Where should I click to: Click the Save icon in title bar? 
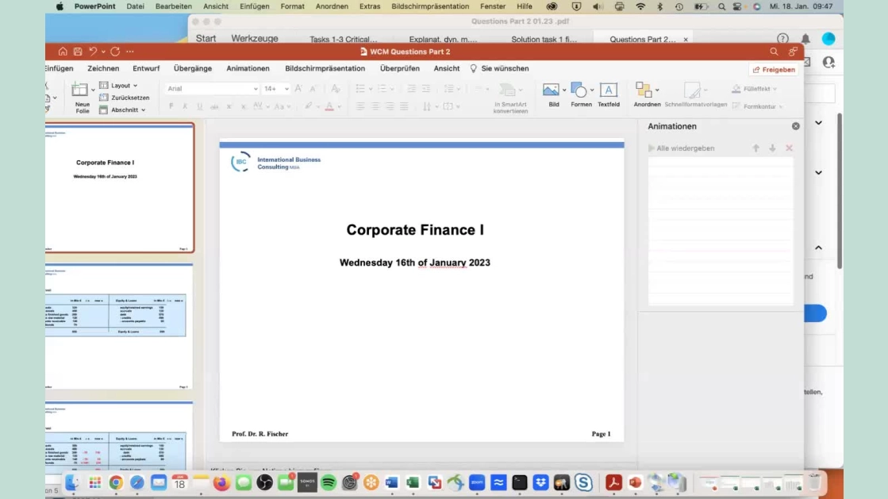[x=78, y=52]
